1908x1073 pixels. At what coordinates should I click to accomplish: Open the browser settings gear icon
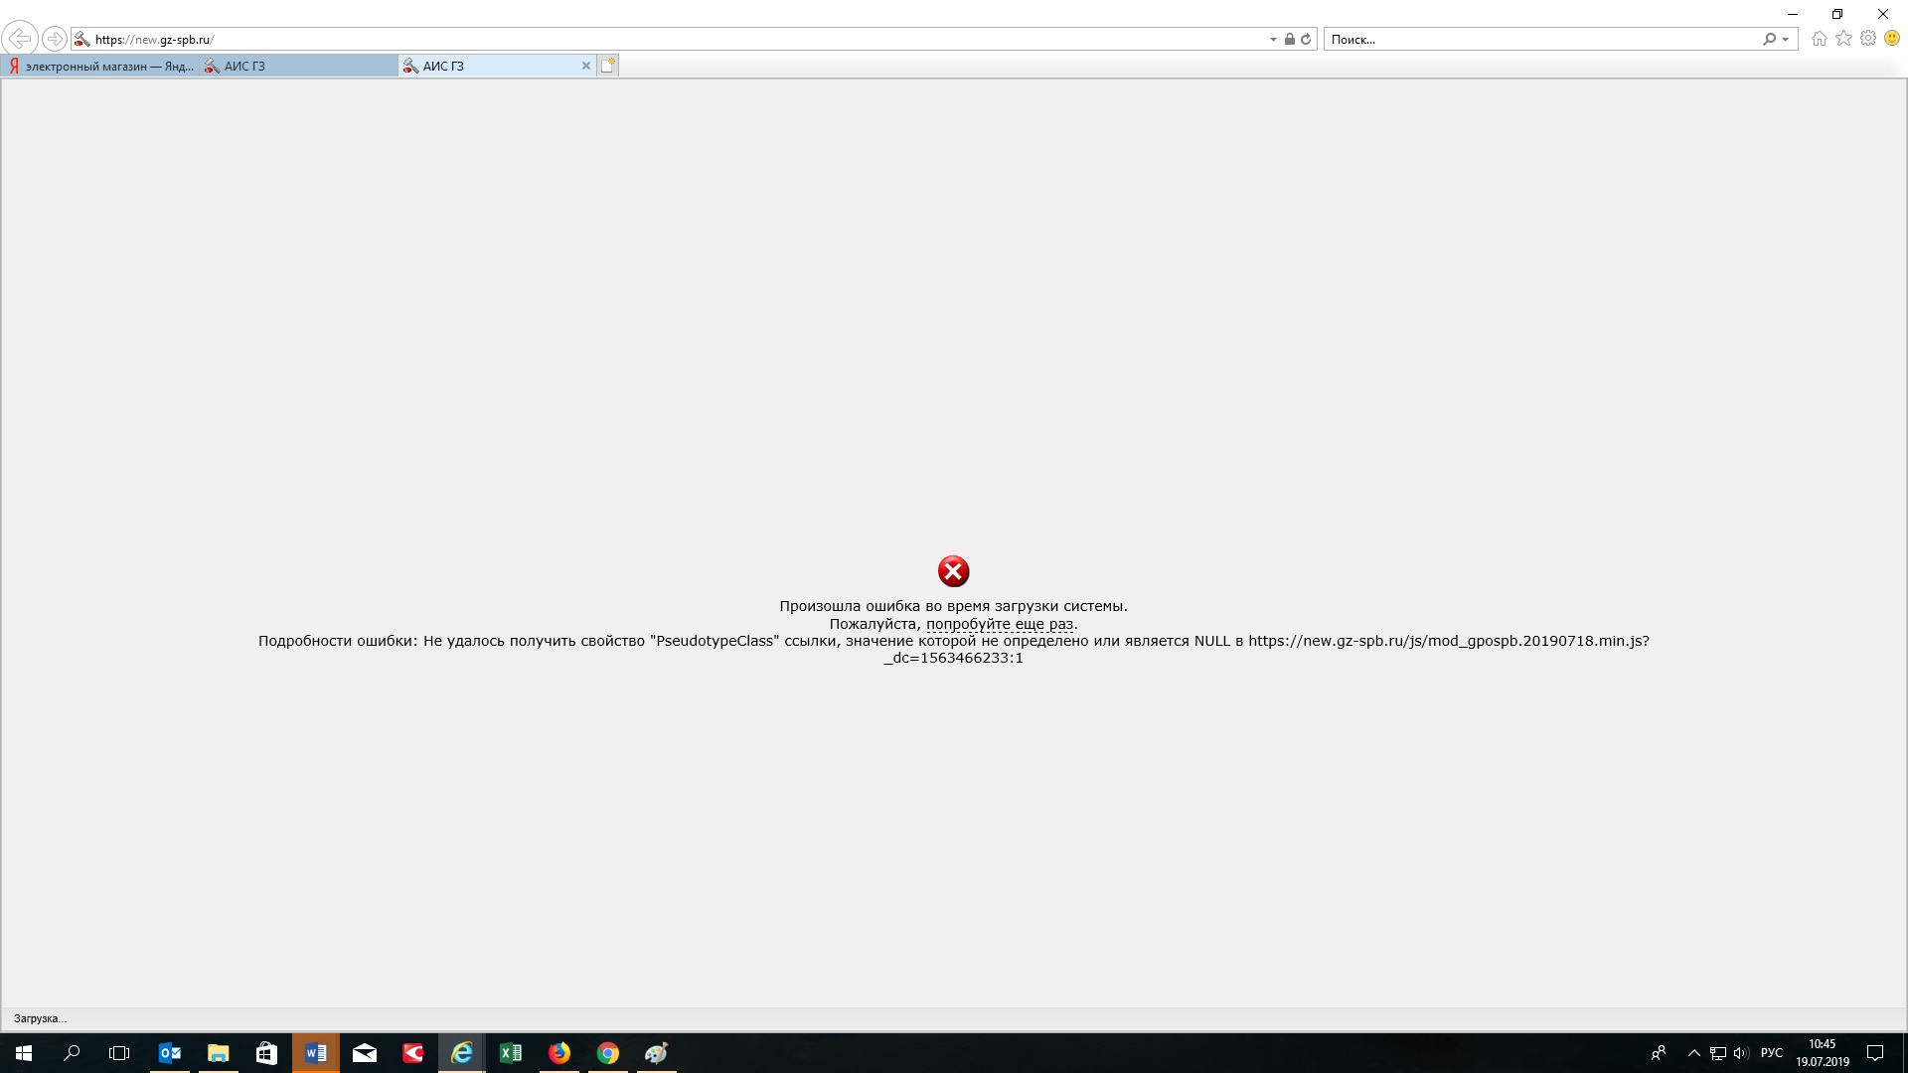1868,39
